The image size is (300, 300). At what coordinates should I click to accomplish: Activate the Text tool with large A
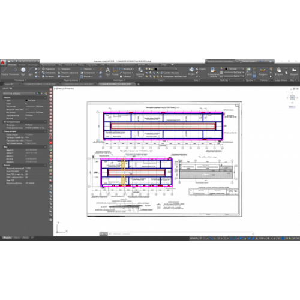(x=108, y=71)
